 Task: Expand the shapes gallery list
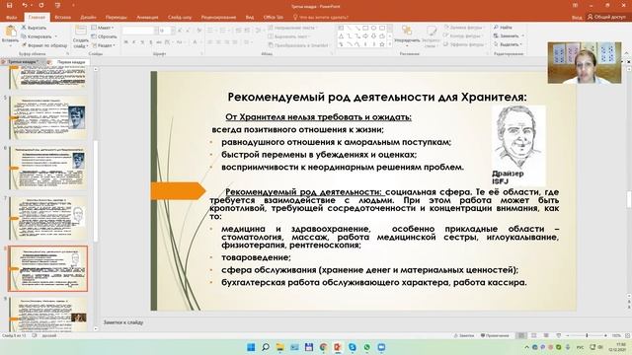(390, 44)
